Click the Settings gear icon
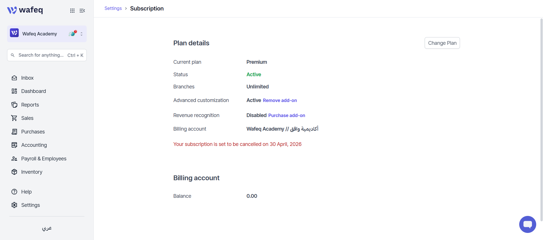The image size is (543, 240). (14, 205)
